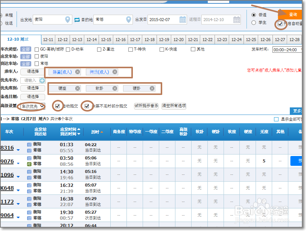
Task: Click the blue 预订 button for 9076
Action: (x=296, y=161)
